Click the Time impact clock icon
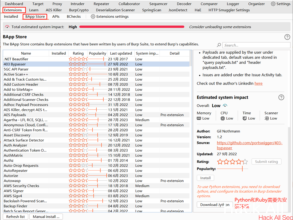The width and height of the screenshot is (293, 220). click(x=245, y=118)
